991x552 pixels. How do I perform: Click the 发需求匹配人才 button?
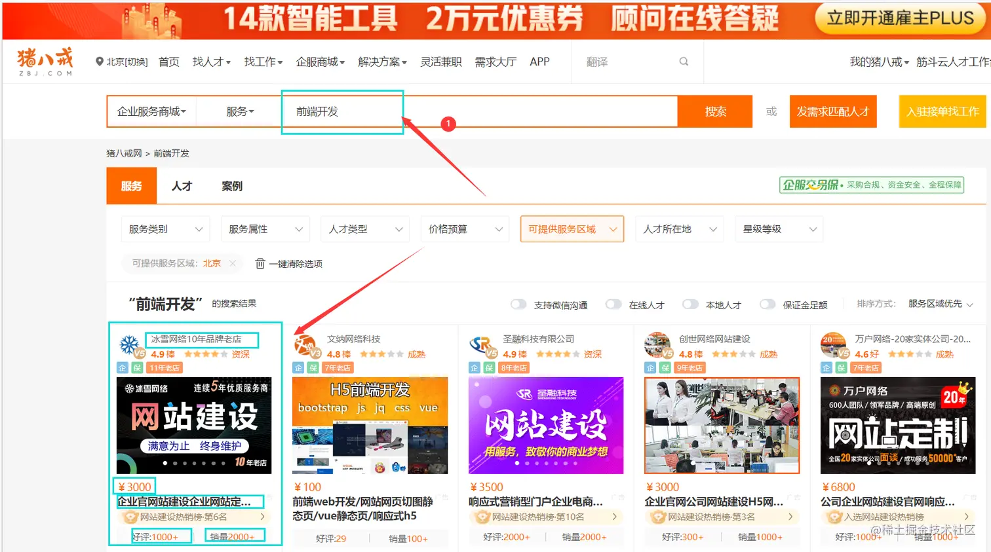(833, 112)
